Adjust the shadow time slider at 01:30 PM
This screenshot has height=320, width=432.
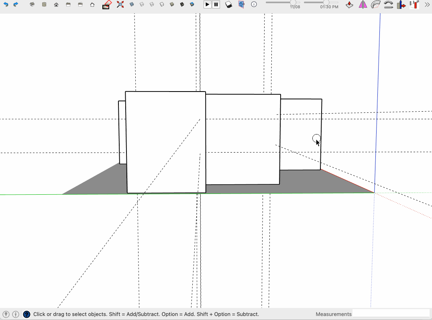coord(326,2)
